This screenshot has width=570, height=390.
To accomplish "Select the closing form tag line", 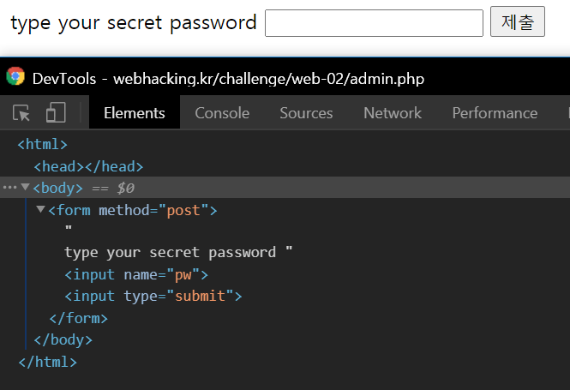I will click(x=79, y=318).
